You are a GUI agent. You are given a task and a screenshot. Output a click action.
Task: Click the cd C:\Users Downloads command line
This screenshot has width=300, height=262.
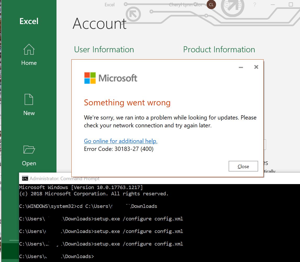(x=88, y=206)
